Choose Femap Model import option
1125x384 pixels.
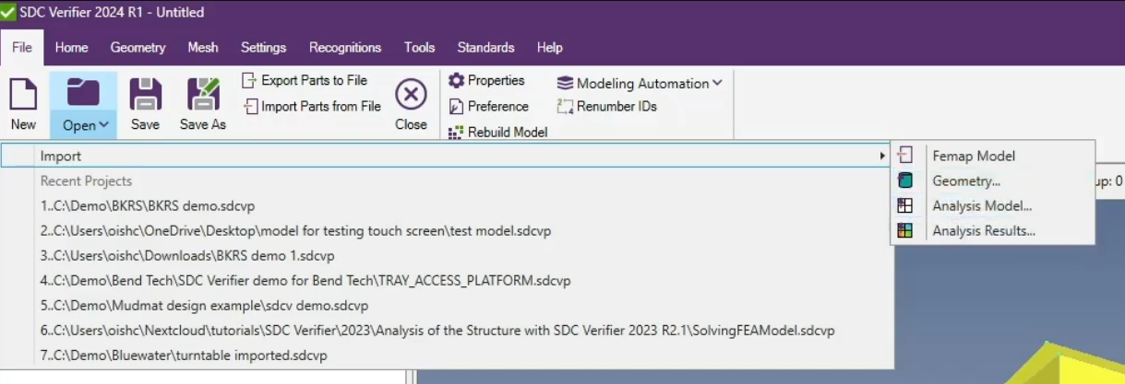(992, 156)
